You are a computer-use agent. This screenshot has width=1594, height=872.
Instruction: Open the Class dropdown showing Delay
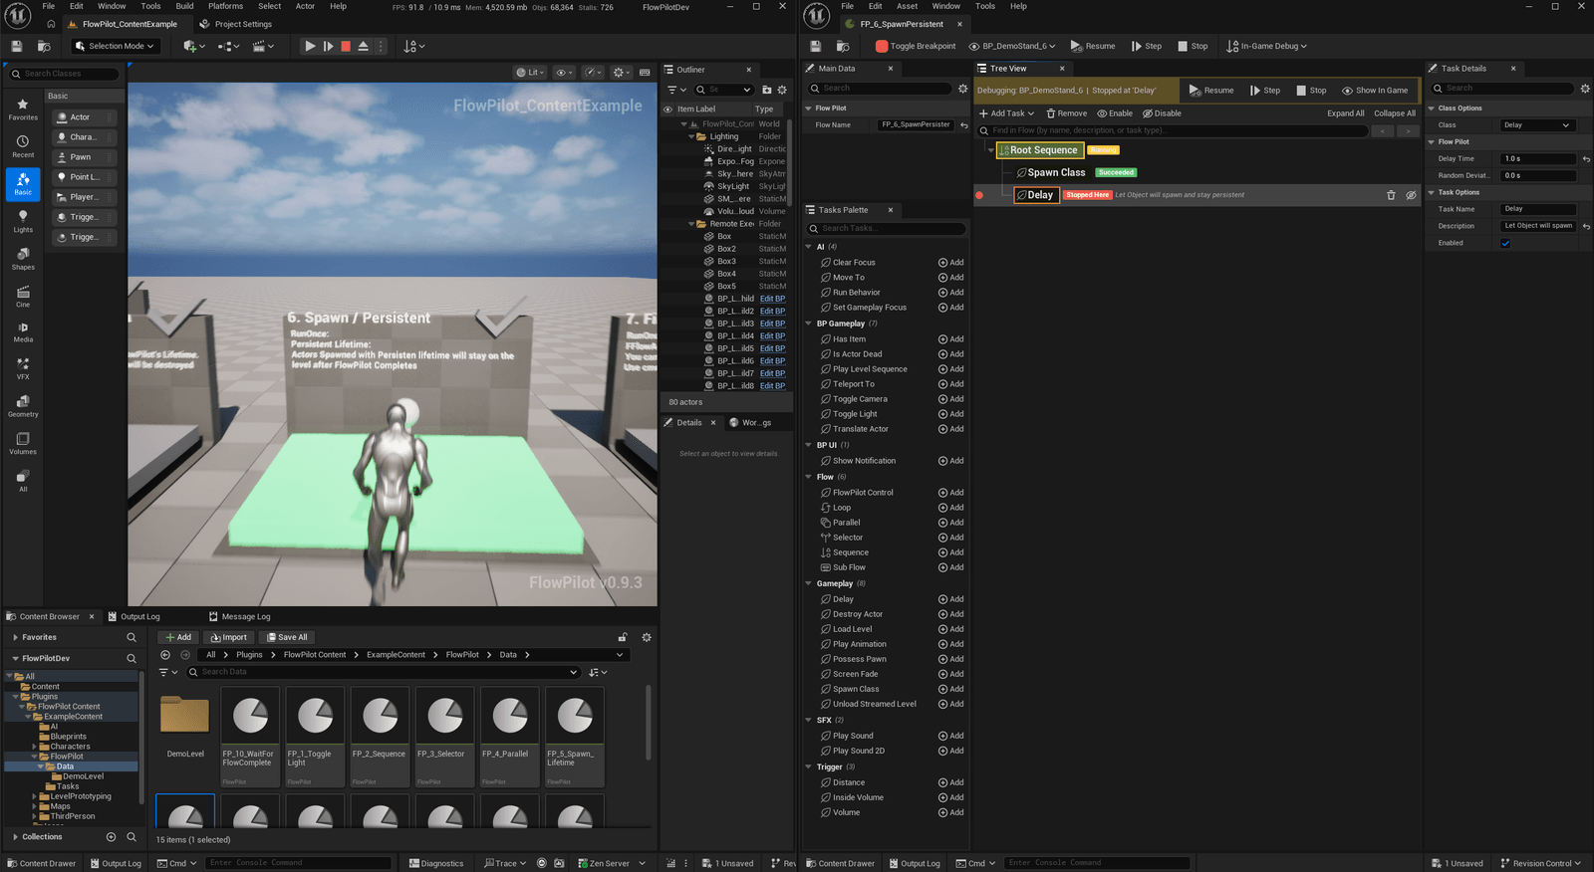[1537, 125]
